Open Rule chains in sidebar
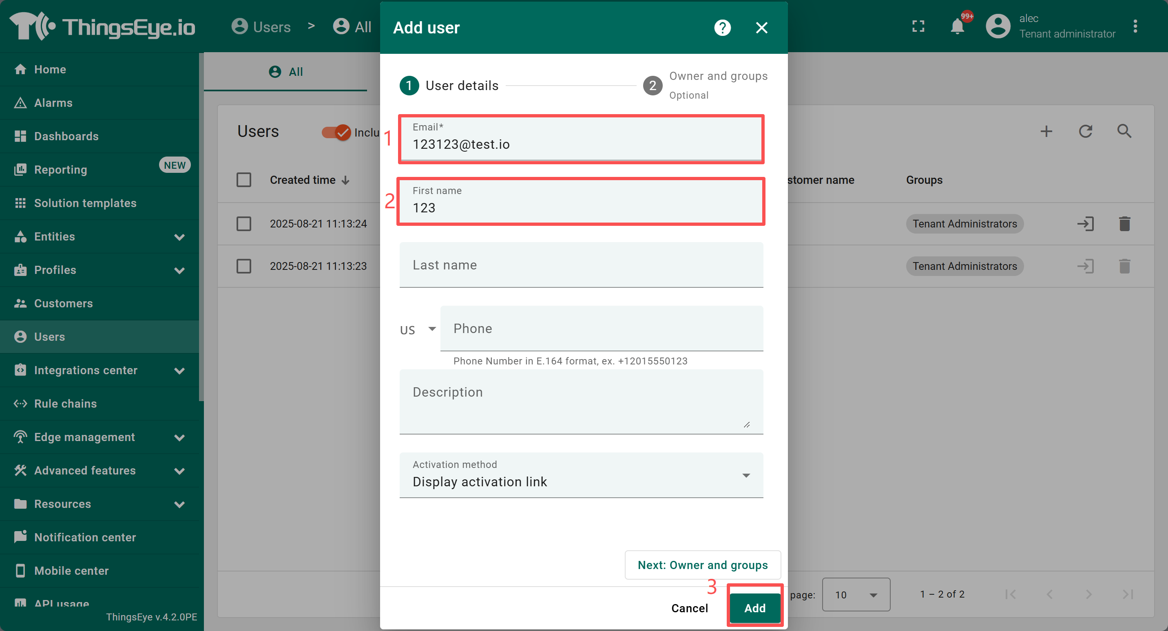Image resolution: width=1168 pixels, height=631 pixels. tap(65, 404)
